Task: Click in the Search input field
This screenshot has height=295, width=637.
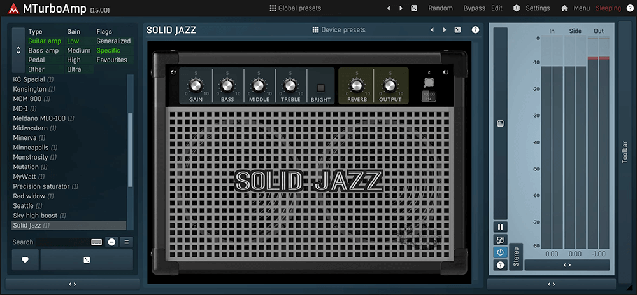Action: click(63, 242)
